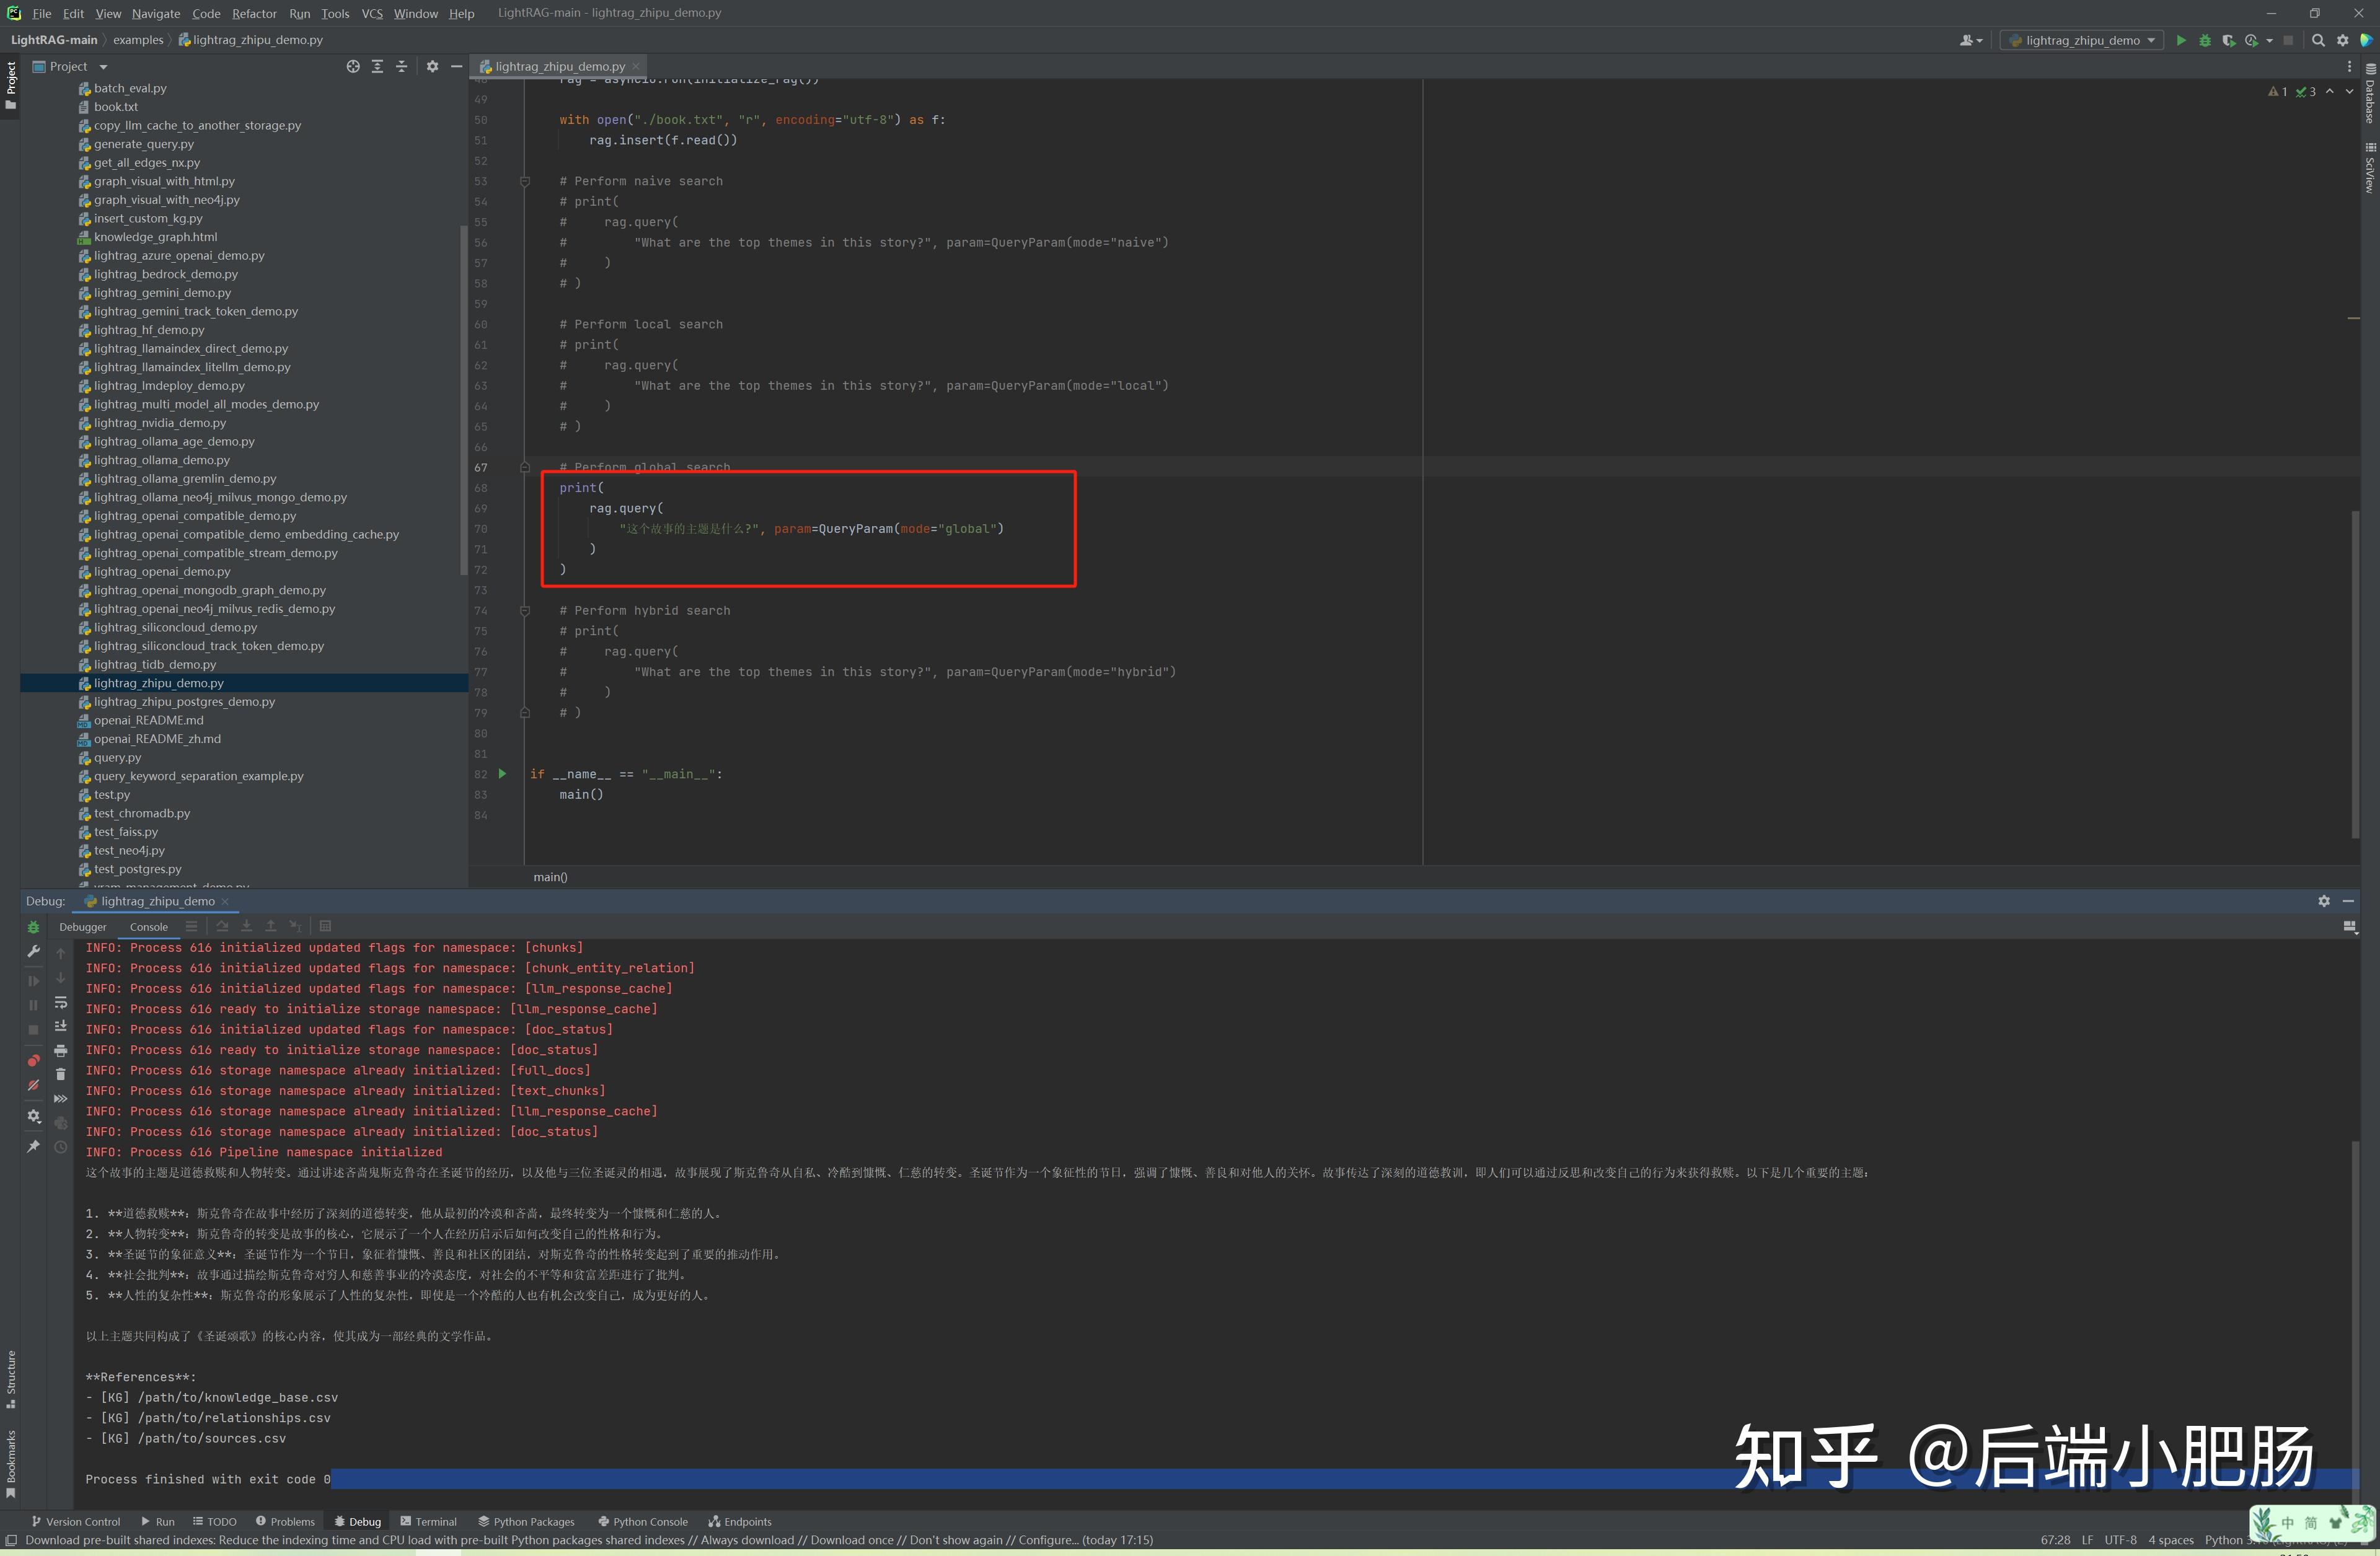Toggle Scroll to End in the console
Viewport: 2380px width, 1556px height.
60,1026
